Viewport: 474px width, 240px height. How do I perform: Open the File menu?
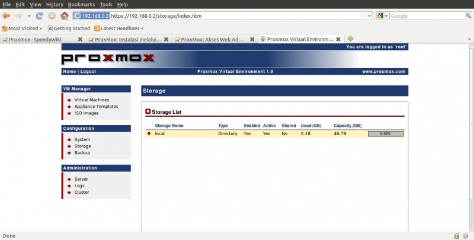pos(7,5)
